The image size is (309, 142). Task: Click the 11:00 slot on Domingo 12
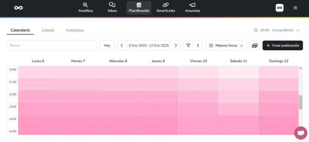pos(279,85)
